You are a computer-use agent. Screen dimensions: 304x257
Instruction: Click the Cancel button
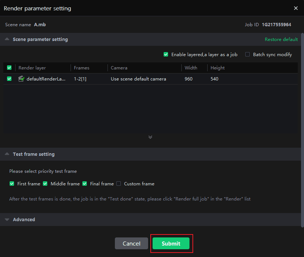[x=131, y=243]
